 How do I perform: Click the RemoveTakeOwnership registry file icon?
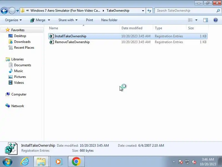[x=52, y=42]
